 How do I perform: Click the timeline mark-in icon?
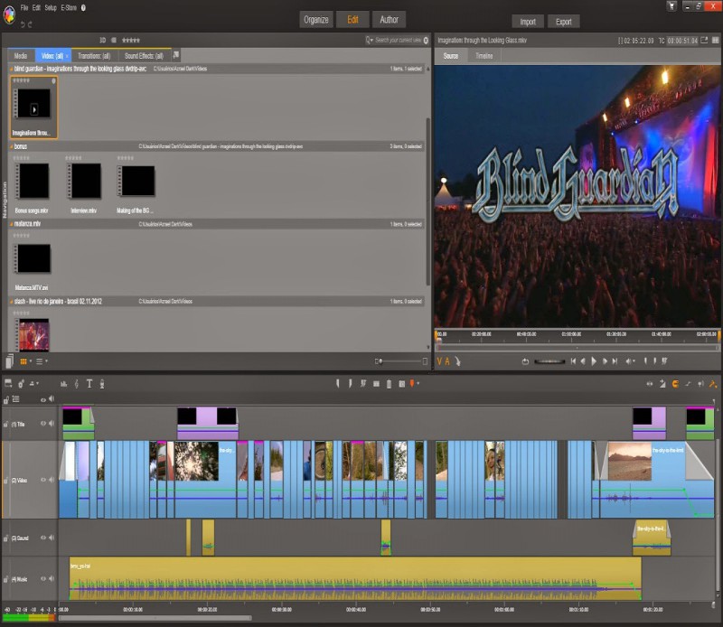coord(338,384)
